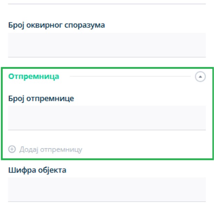The width and height of the screenshot is (214, 203).
Task: Click the up-arrow triangle in the circular button
Action: click(x=200, y=77)
